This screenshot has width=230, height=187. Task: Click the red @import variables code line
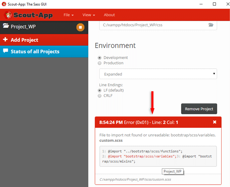[x=142, y=156]
